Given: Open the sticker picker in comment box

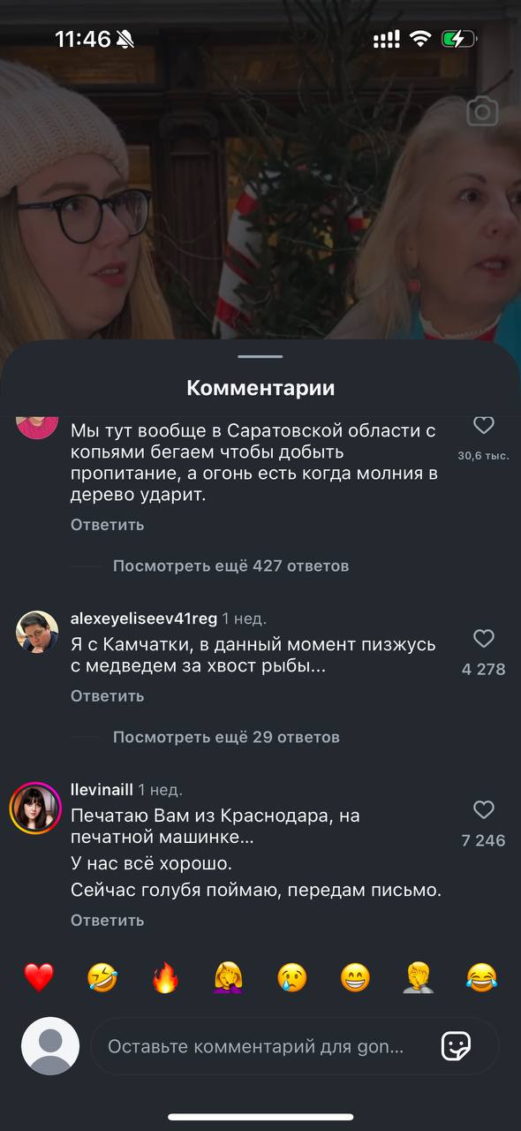Looking at the screenshot, I should click(456, 1046).
